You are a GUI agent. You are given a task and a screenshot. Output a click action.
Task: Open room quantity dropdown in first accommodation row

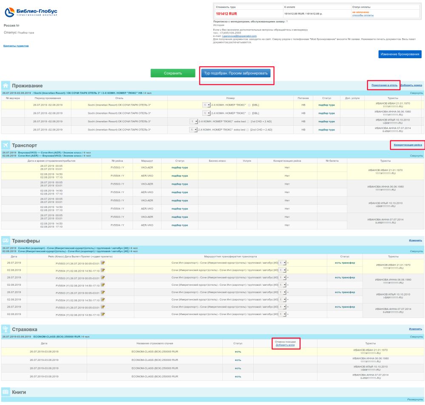pyautogui.click(x=207, y=105)
